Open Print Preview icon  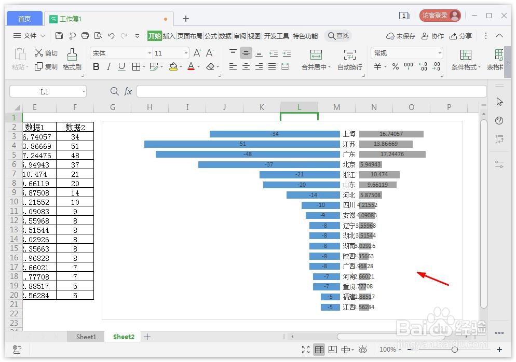[x=98, y=35]
